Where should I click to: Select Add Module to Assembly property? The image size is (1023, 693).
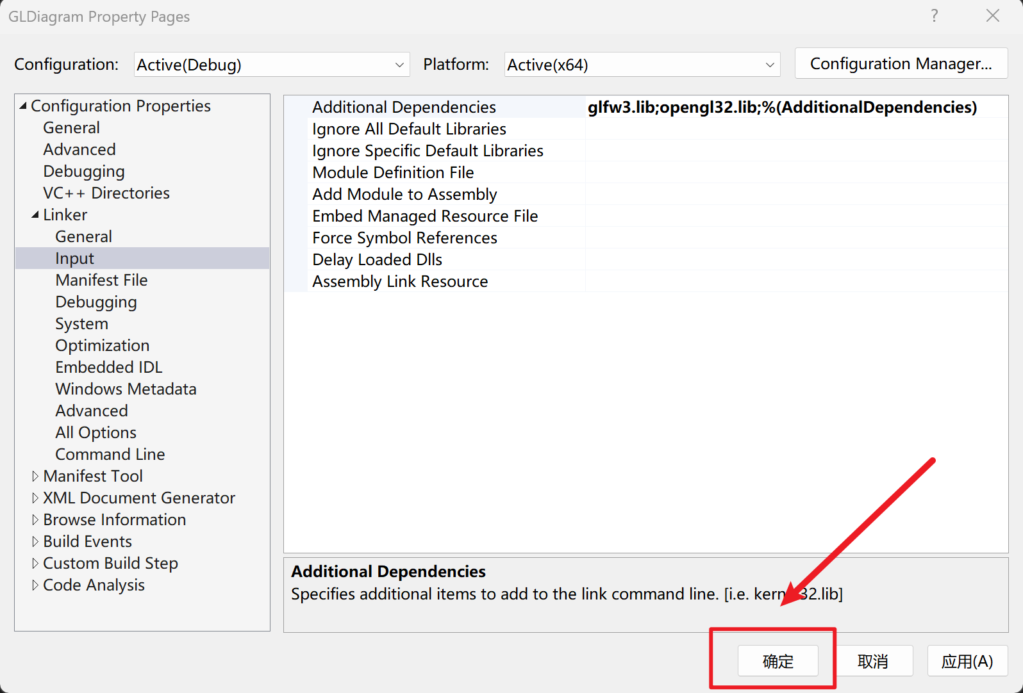click(x=405, y=195)
